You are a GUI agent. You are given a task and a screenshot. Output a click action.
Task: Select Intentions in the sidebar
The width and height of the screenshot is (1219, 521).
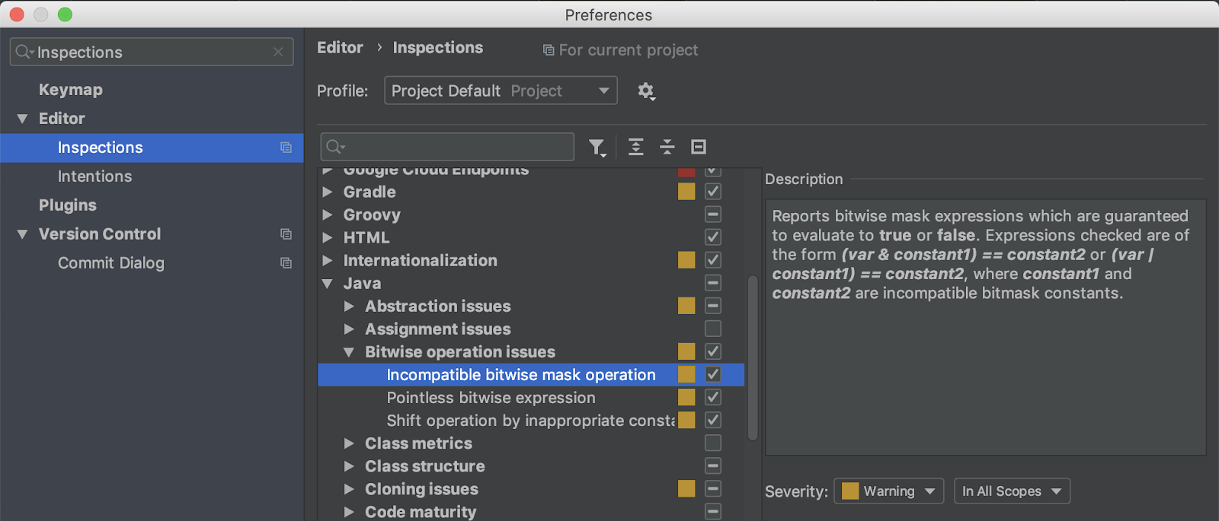coord(94,176)
